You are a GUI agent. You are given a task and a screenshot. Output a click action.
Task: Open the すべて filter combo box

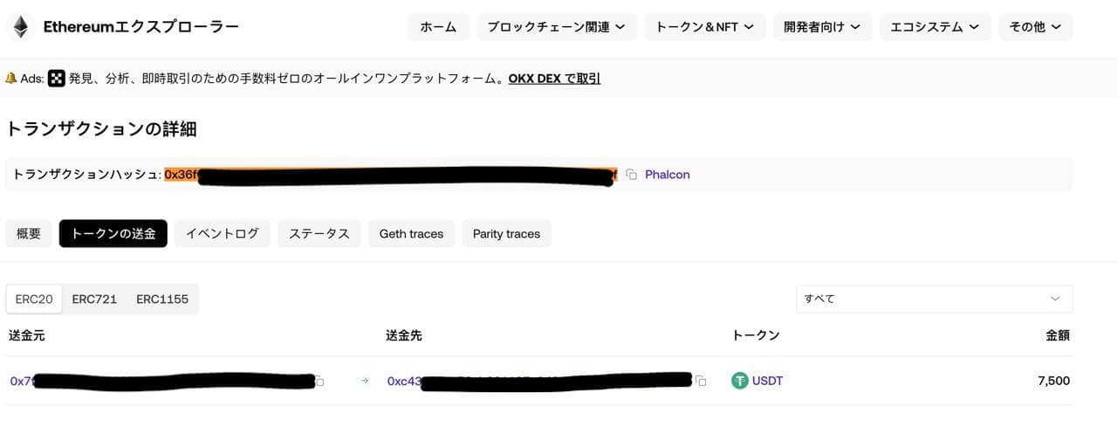tap(935, 299)
